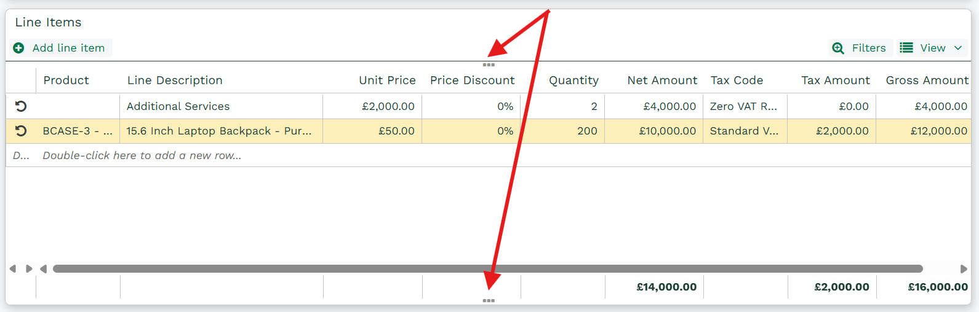This screenshot has height=312, width=979.
Task: Expand the View dropdown chevron
Action: click(958, 48)
